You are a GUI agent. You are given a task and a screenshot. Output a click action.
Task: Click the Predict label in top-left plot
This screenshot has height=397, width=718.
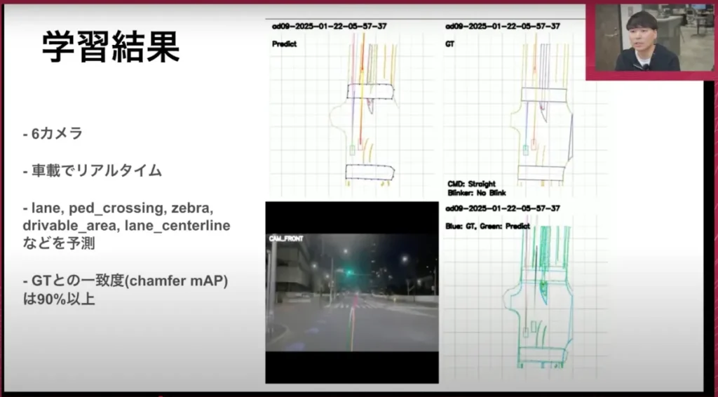tap(284, 43)
